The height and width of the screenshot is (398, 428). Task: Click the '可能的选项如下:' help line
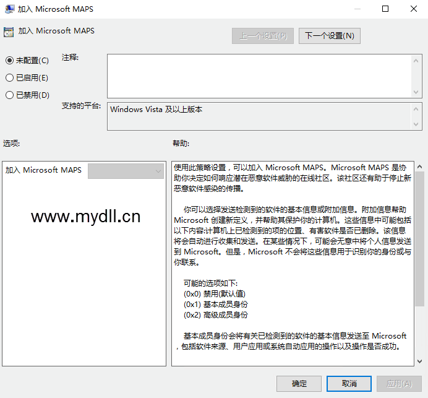[x=210, y=283]
